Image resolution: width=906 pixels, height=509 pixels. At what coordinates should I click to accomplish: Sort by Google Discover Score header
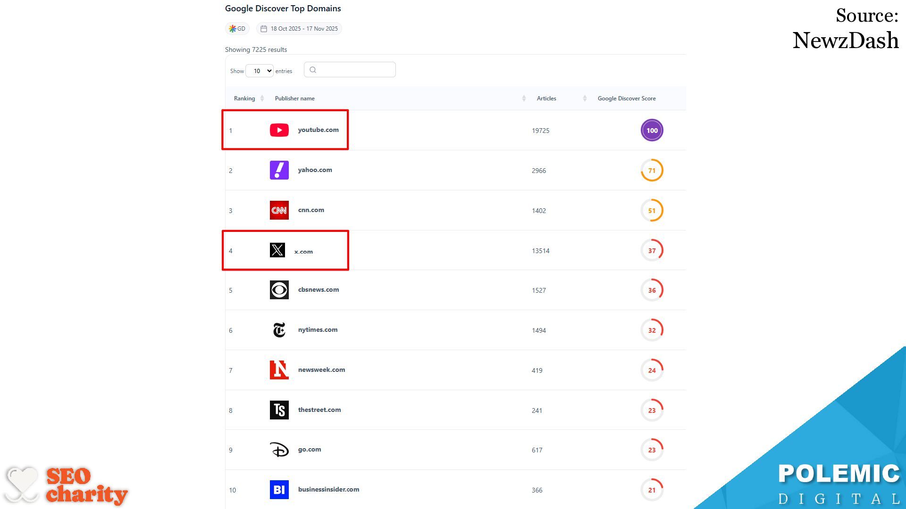coord(626,99)
